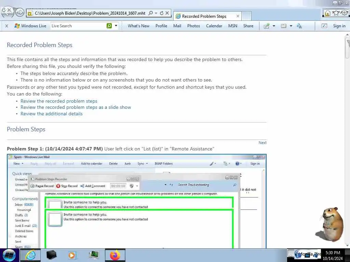Screen dimensions: 350x262
Task: Open MSN in Windows Live toolbar
Action: click(x=232, y=26)
